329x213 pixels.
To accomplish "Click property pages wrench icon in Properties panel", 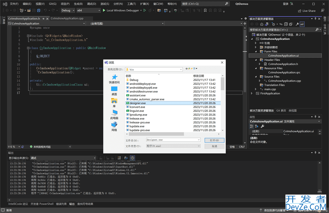I will coord(262,126).
